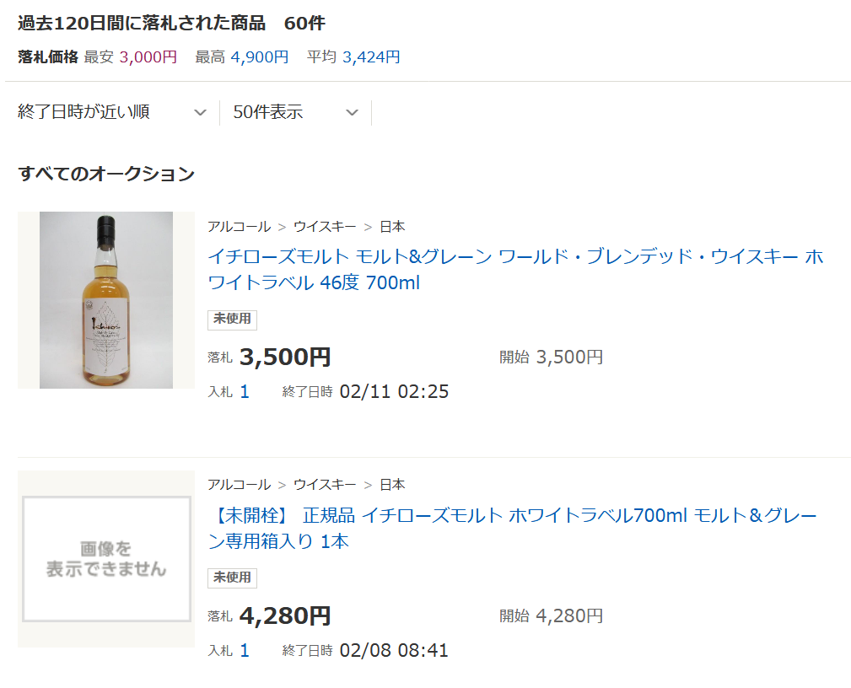Viewport: 851px width, 688px height.
Task: Click 日本 breadcrumb in the 4,280円 listing
Action: (392, 485)
